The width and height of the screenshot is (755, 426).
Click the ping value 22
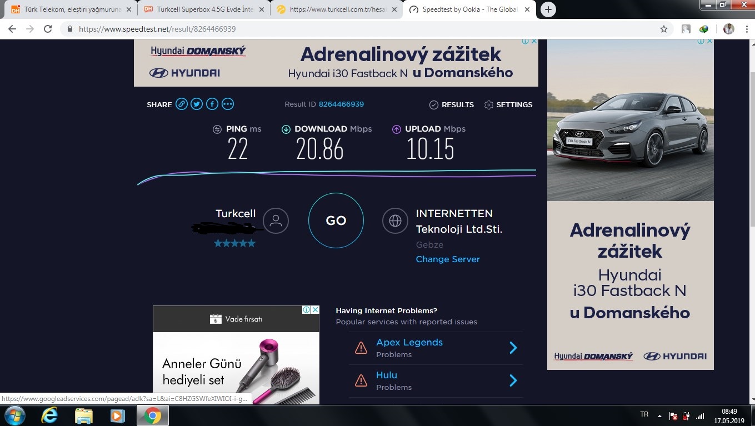tap(238, 149)
